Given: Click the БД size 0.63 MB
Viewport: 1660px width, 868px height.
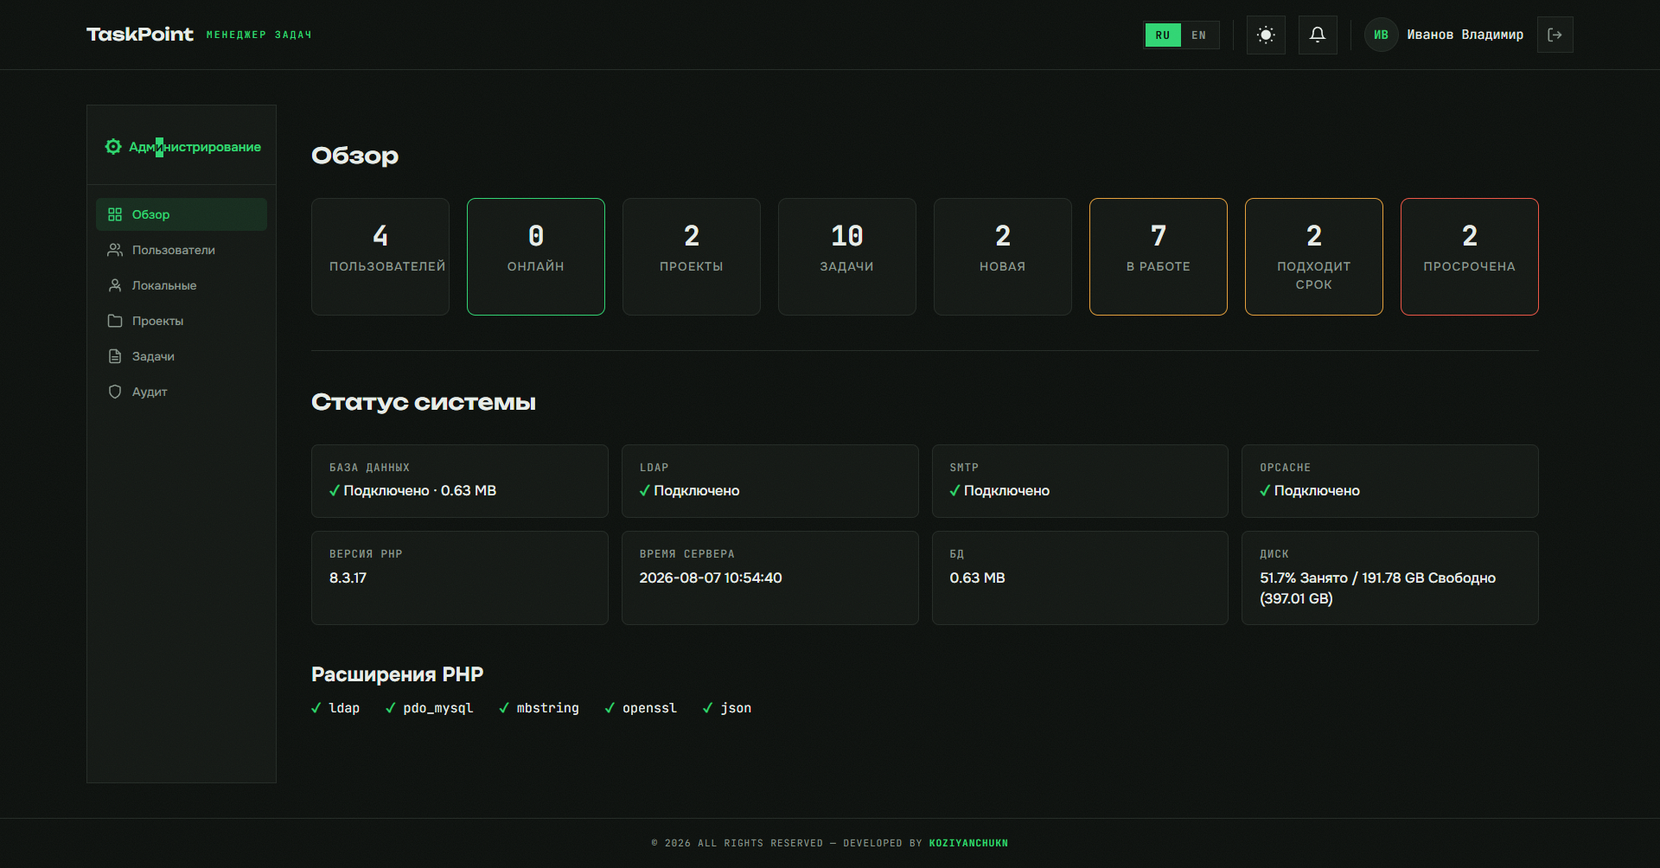Looking at the screenshot, I should pos(977,578).
